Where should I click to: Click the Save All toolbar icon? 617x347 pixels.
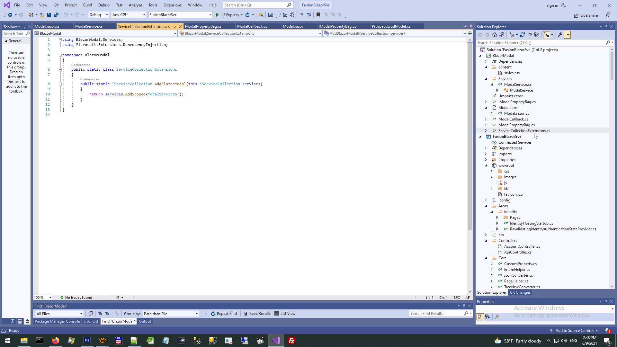point(56,15)
